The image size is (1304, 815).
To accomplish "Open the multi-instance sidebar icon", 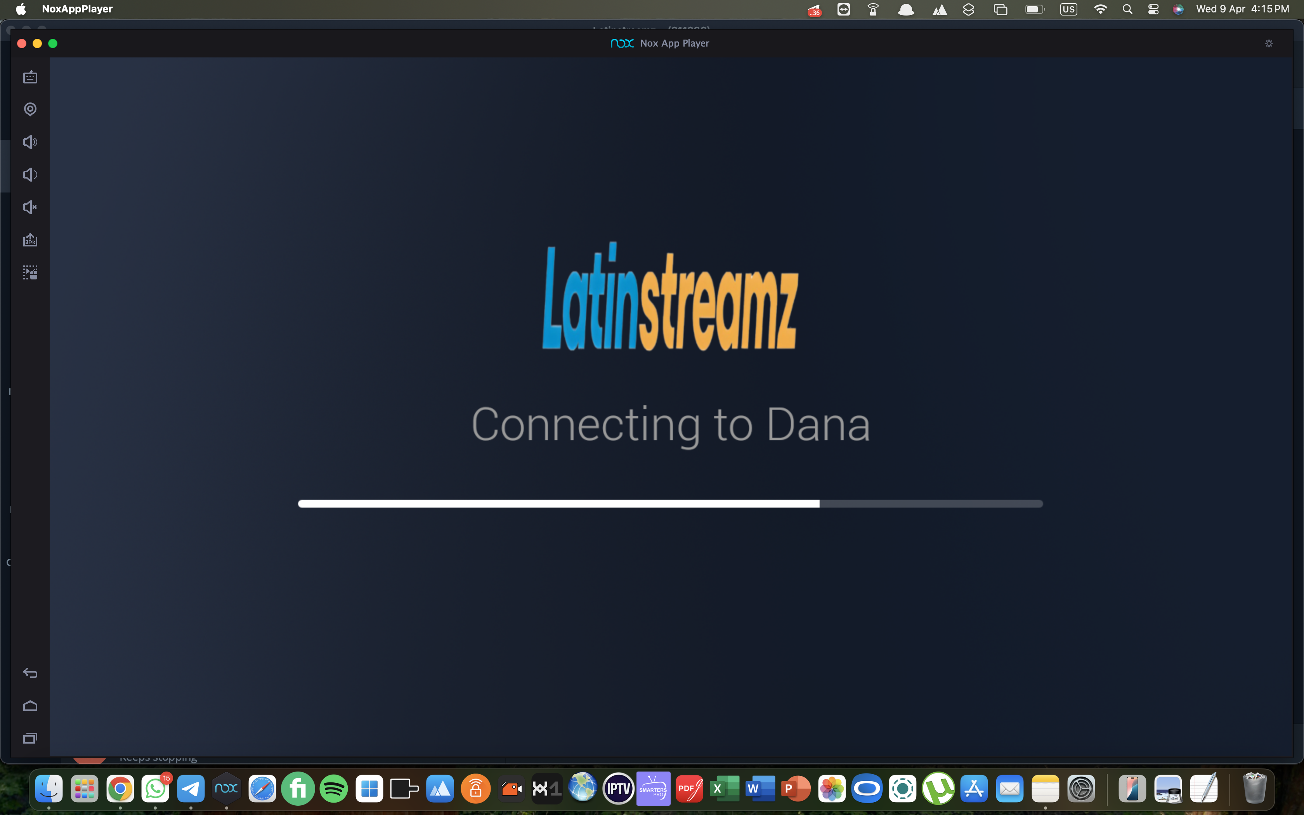I will tap(30, 272).
